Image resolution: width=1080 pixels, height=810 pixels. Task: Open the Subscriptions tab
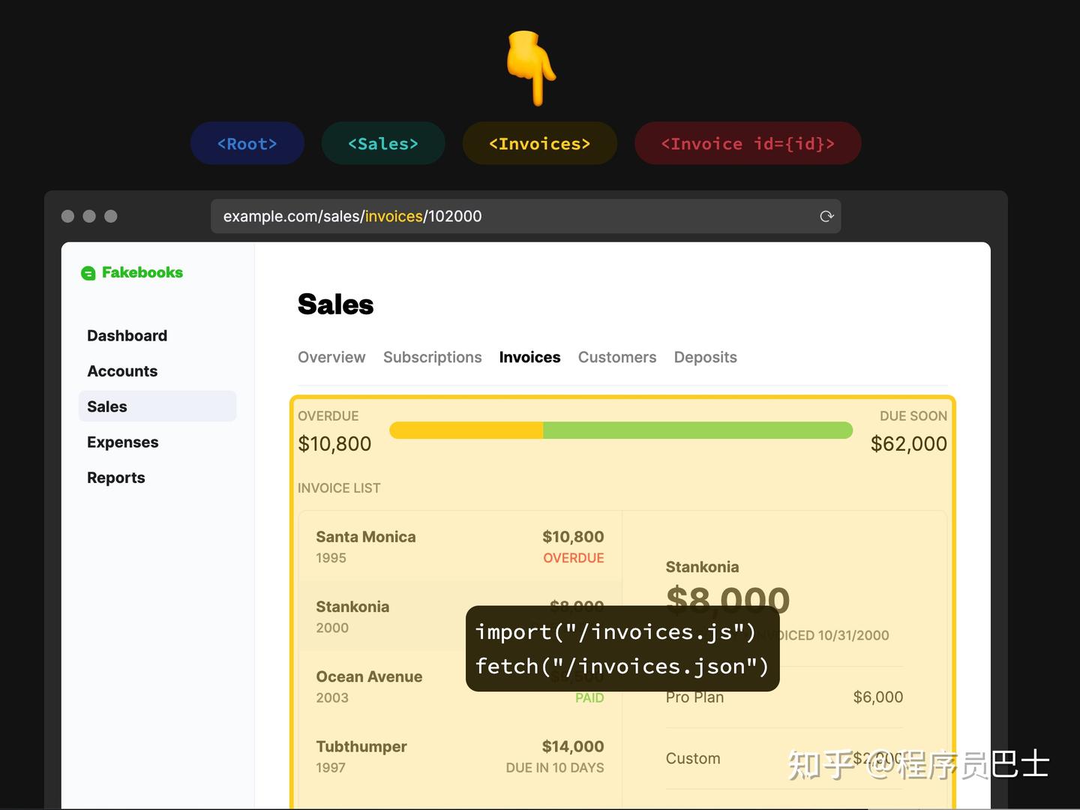point(432,357)
